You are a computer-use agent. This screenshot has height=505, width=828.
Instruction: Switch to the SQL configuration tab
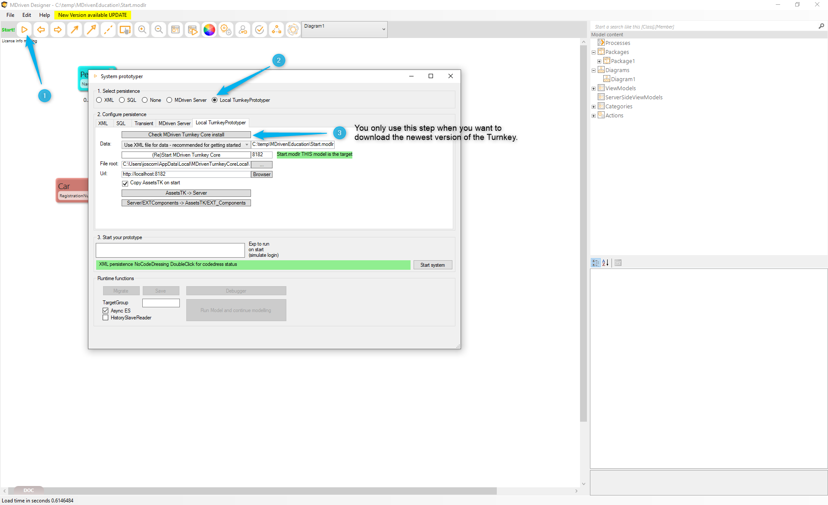[x=121, y=123]
